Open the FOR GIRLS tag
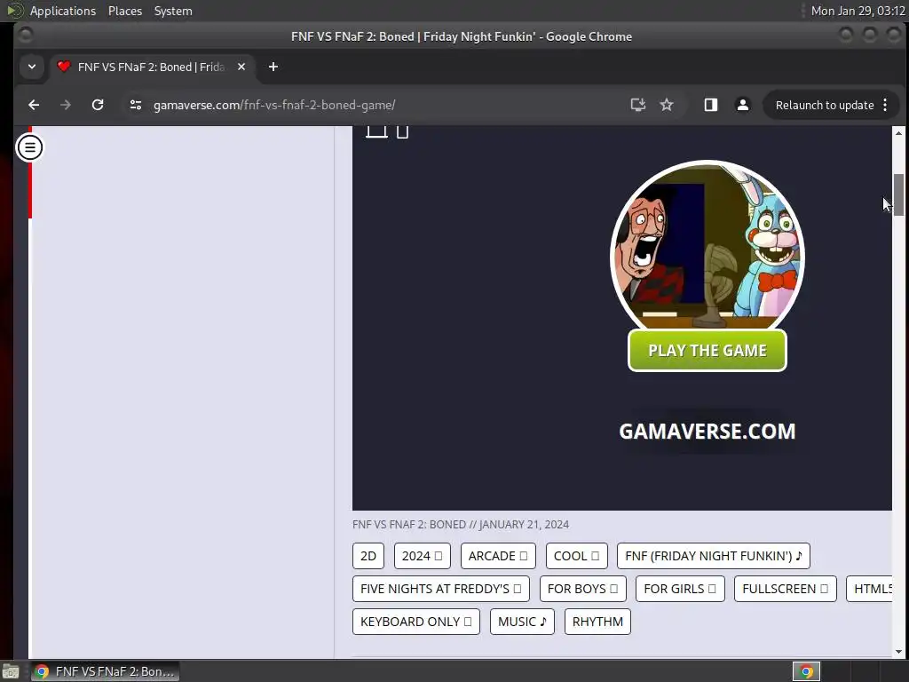909x682 pixels. [680, 589]
